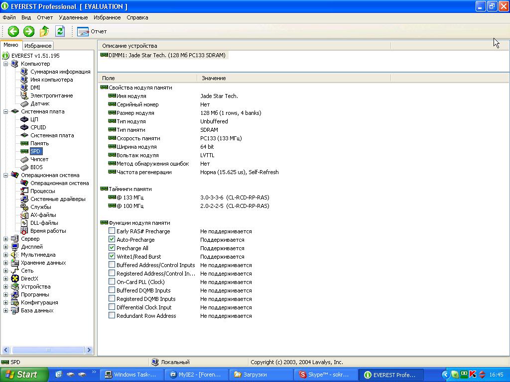Expand the База данных tree node
This screenshot has height=382, width=510.
point(6,310)
